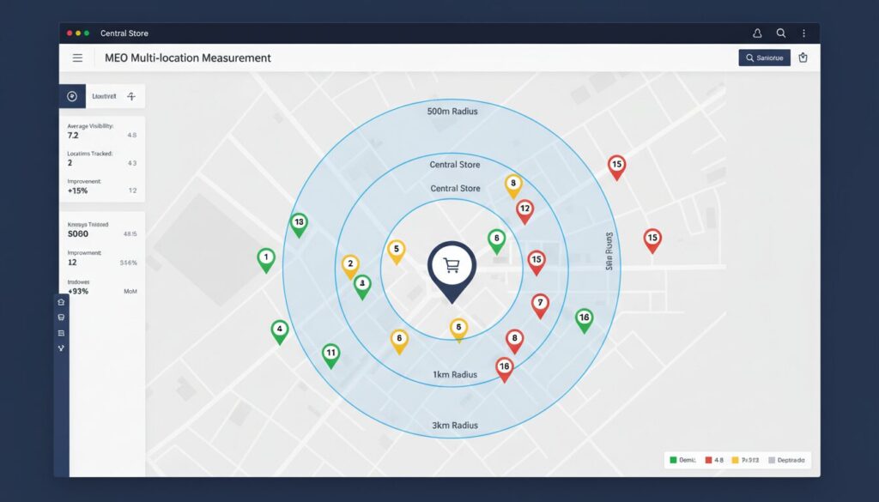Viewport: 879px width, 502px height.
Task: Click the dark blue search button
Action: [x=764, y=58]
